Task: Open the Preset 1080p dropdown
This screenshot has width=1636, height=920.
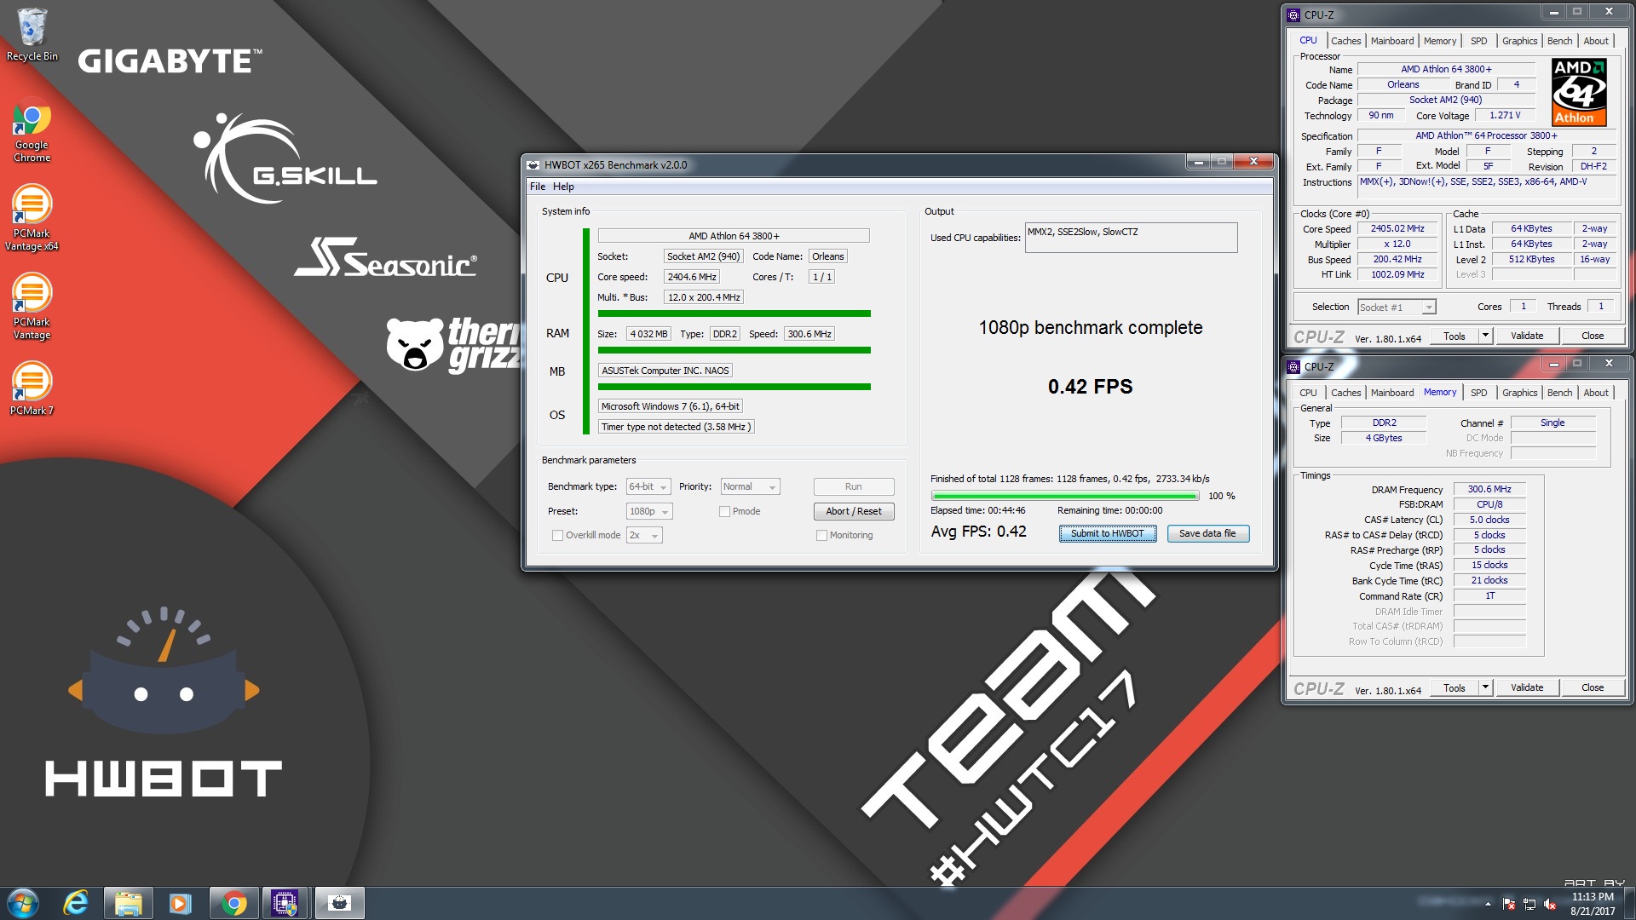Action: coord(649,511)
